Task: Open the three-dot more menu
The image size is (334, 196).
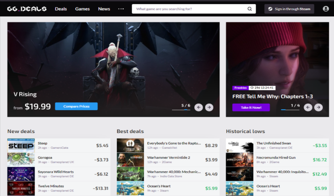Action: click(x=121, y=9)
